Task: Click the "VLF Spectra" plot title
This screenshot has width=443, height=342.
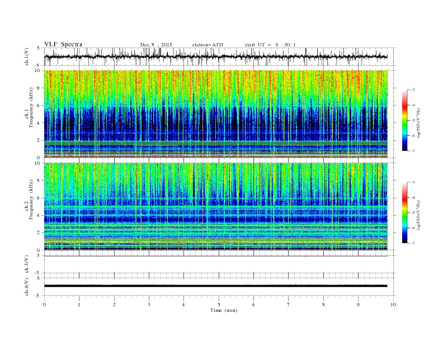Action: 63,44
